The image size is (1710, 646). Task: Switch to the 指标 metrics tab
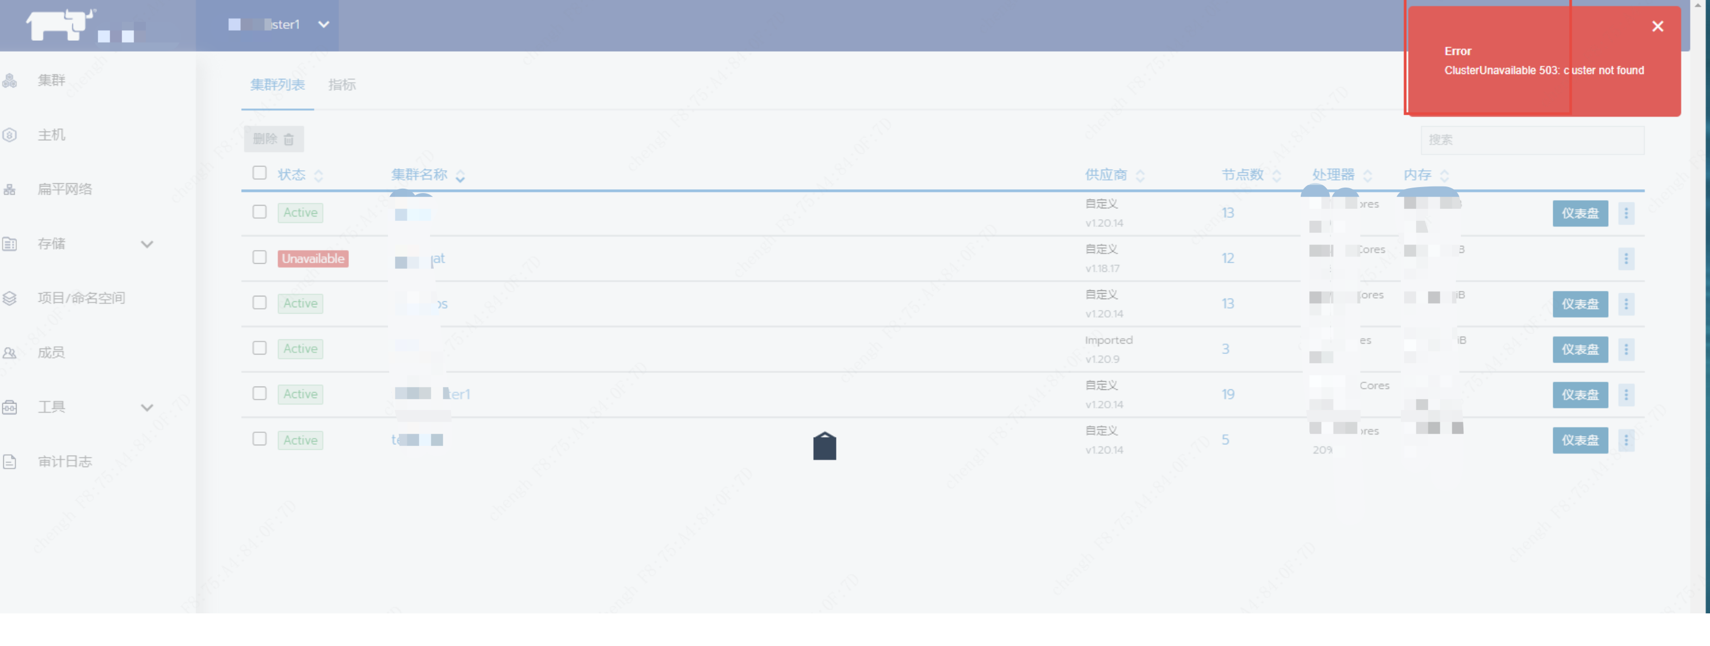[x=342, y=85]
